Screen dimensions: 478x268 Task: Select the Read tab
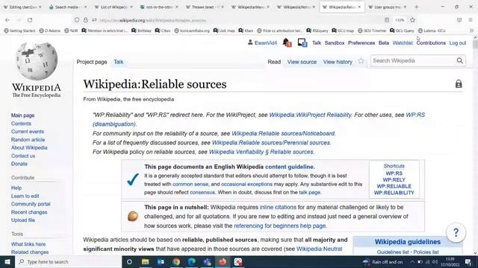[274, 62]
